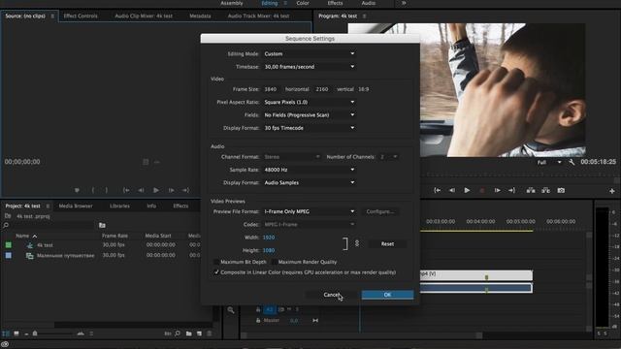
Task: Open the Preview File Format dropdown
Action: 310,211
